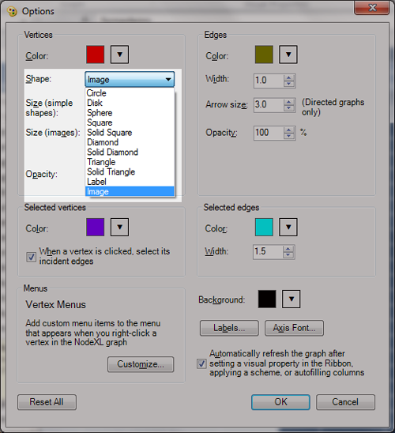The width and height of the screenshot is (395, 433).
Task: Click the Customize vertex menus button
Action: click(141, 364)
